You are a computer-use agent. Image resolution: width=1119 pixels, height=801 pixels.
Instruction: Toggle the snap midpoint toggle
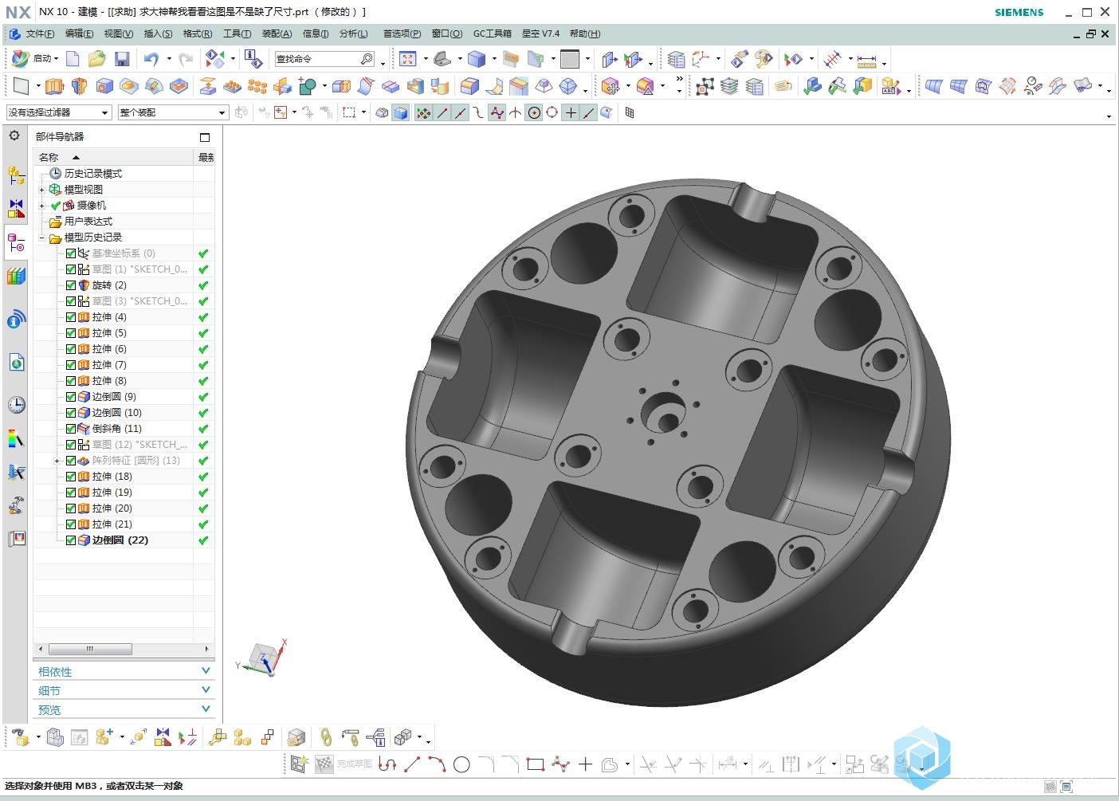point(461,113)
